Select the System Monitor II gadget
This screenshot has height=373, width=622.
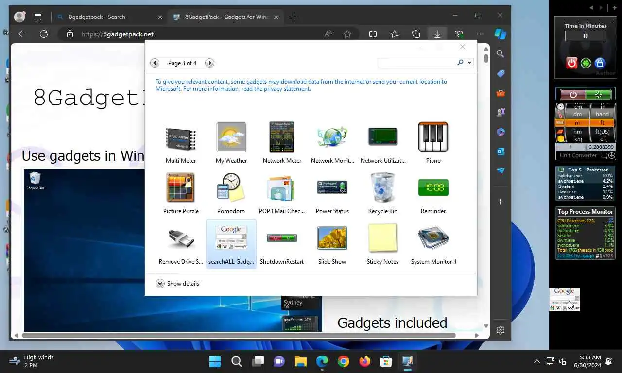(433, 245)
